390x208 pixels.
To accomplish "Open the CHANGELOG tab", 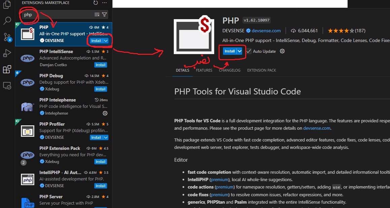I will (x=229, y=70).
